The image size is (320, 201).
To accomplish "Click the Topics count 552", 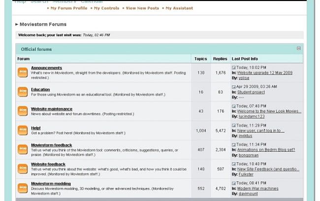I will (201, 188).
